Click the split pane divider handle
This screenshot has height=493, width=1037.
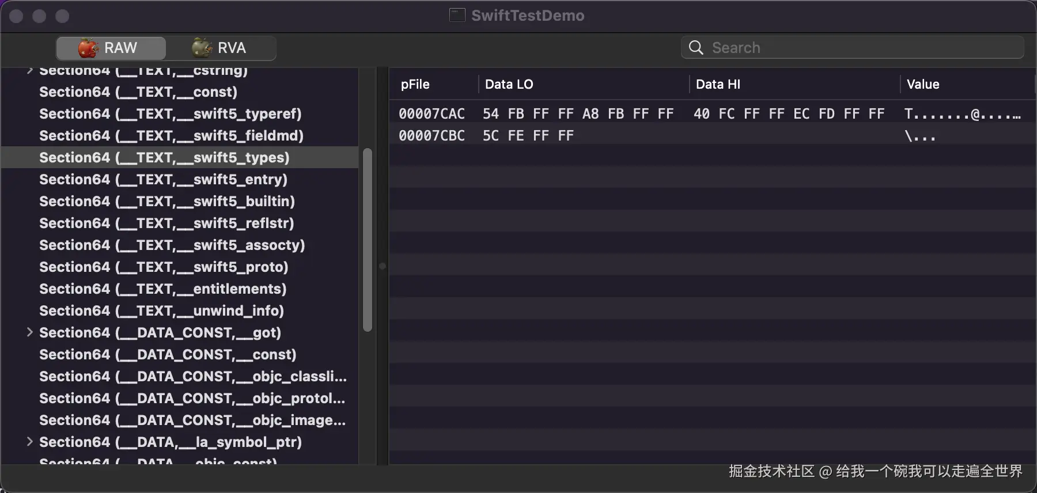382,266
